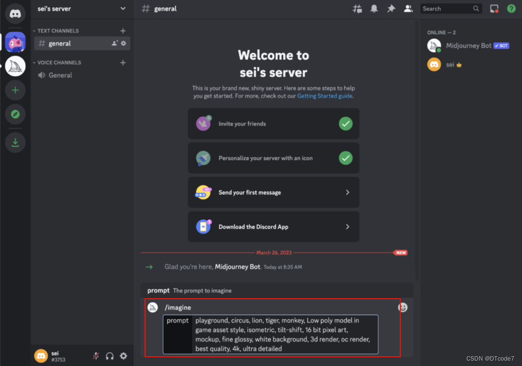Open User Settings gear icon
The height and width of the screenshot is (366, 522).
(124, 356)
